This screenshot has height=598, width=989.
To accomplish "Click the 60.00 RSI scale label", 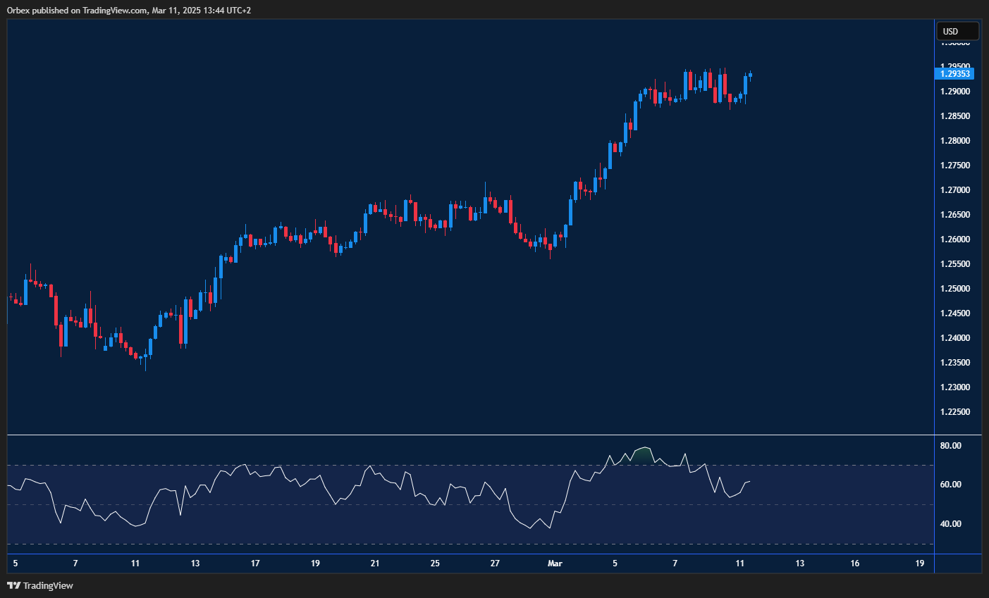I will coord(951,484).
